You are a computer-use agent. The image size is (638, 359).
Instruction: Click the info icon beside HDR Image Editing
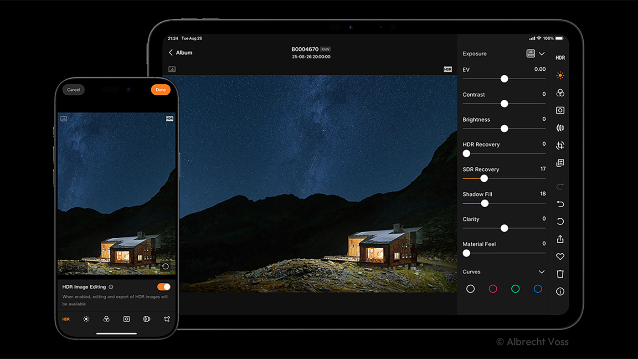click(x=111, y=287)
